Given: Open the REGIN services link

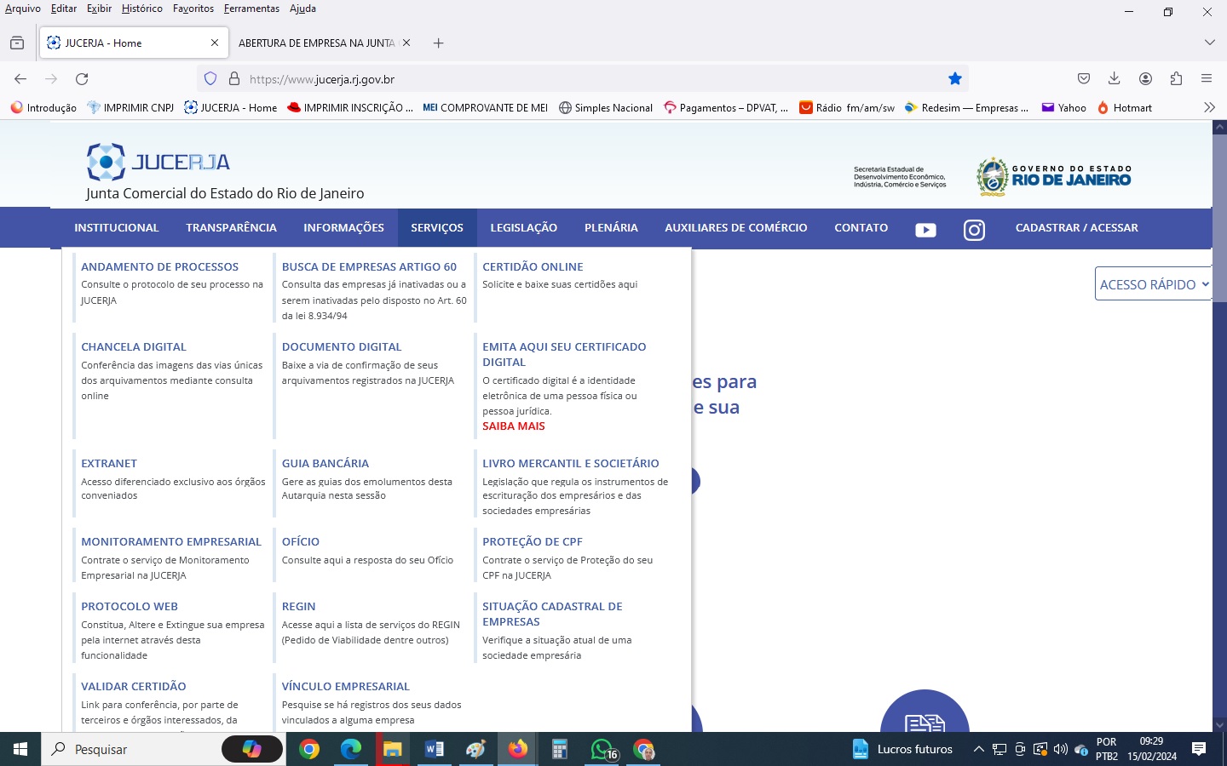Looking at the screenshot, I should click(x=299, y=607).
